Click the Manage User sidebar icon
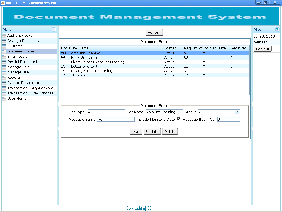Viewport: 282px width, 212px height. [x=4, y=72]
